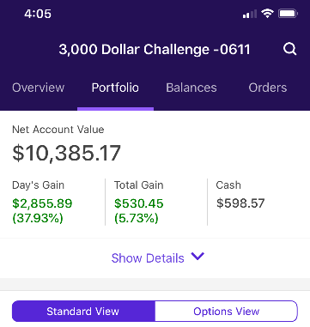The height and width of the screenshot is (327, 310).
Task: Open the account selector 3,000 Dollar Challenge -0611
Action: click(x=155, y=49)
